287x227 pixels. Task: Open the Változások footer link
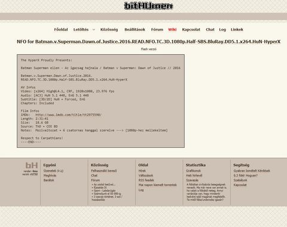(146, 175)
